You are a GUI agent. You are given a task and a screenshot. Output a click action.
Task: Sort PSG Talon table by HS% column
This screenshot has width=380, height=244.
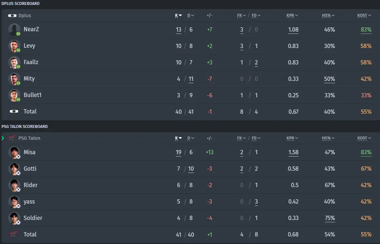pyautogui.click(x=328, y=138)
